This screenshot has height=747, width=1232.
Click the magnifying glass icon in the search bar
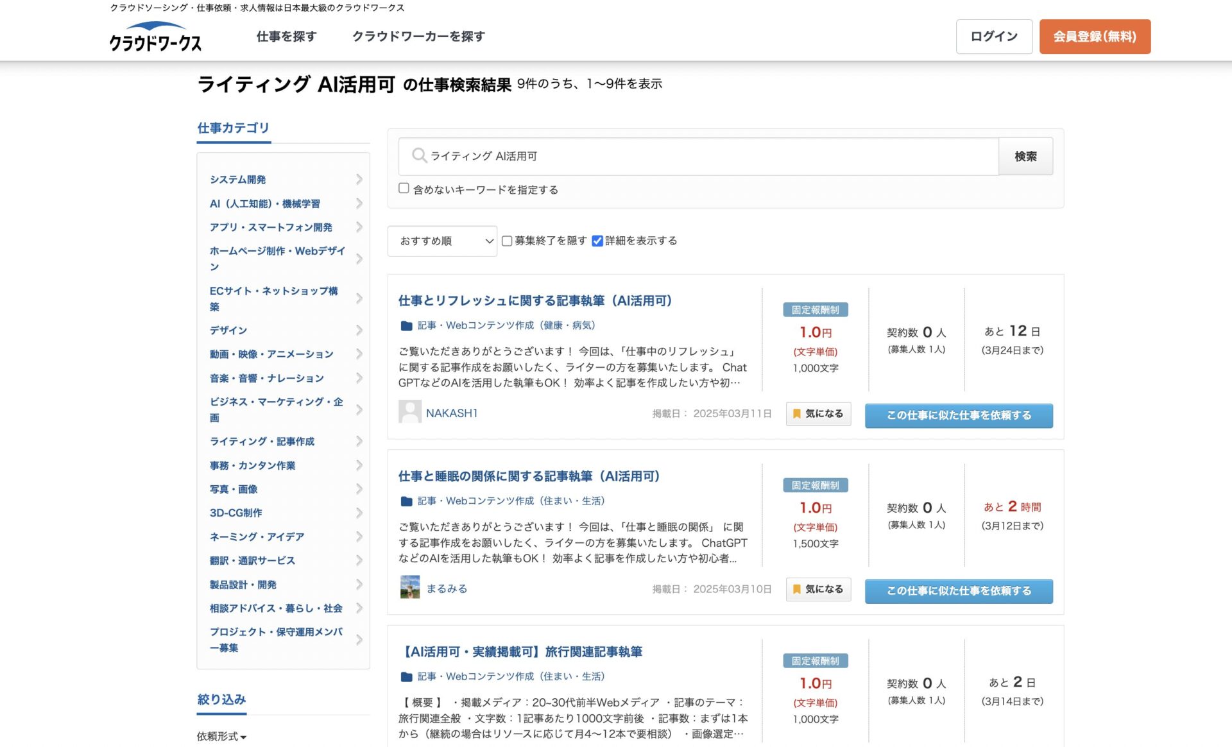[420, 155]
